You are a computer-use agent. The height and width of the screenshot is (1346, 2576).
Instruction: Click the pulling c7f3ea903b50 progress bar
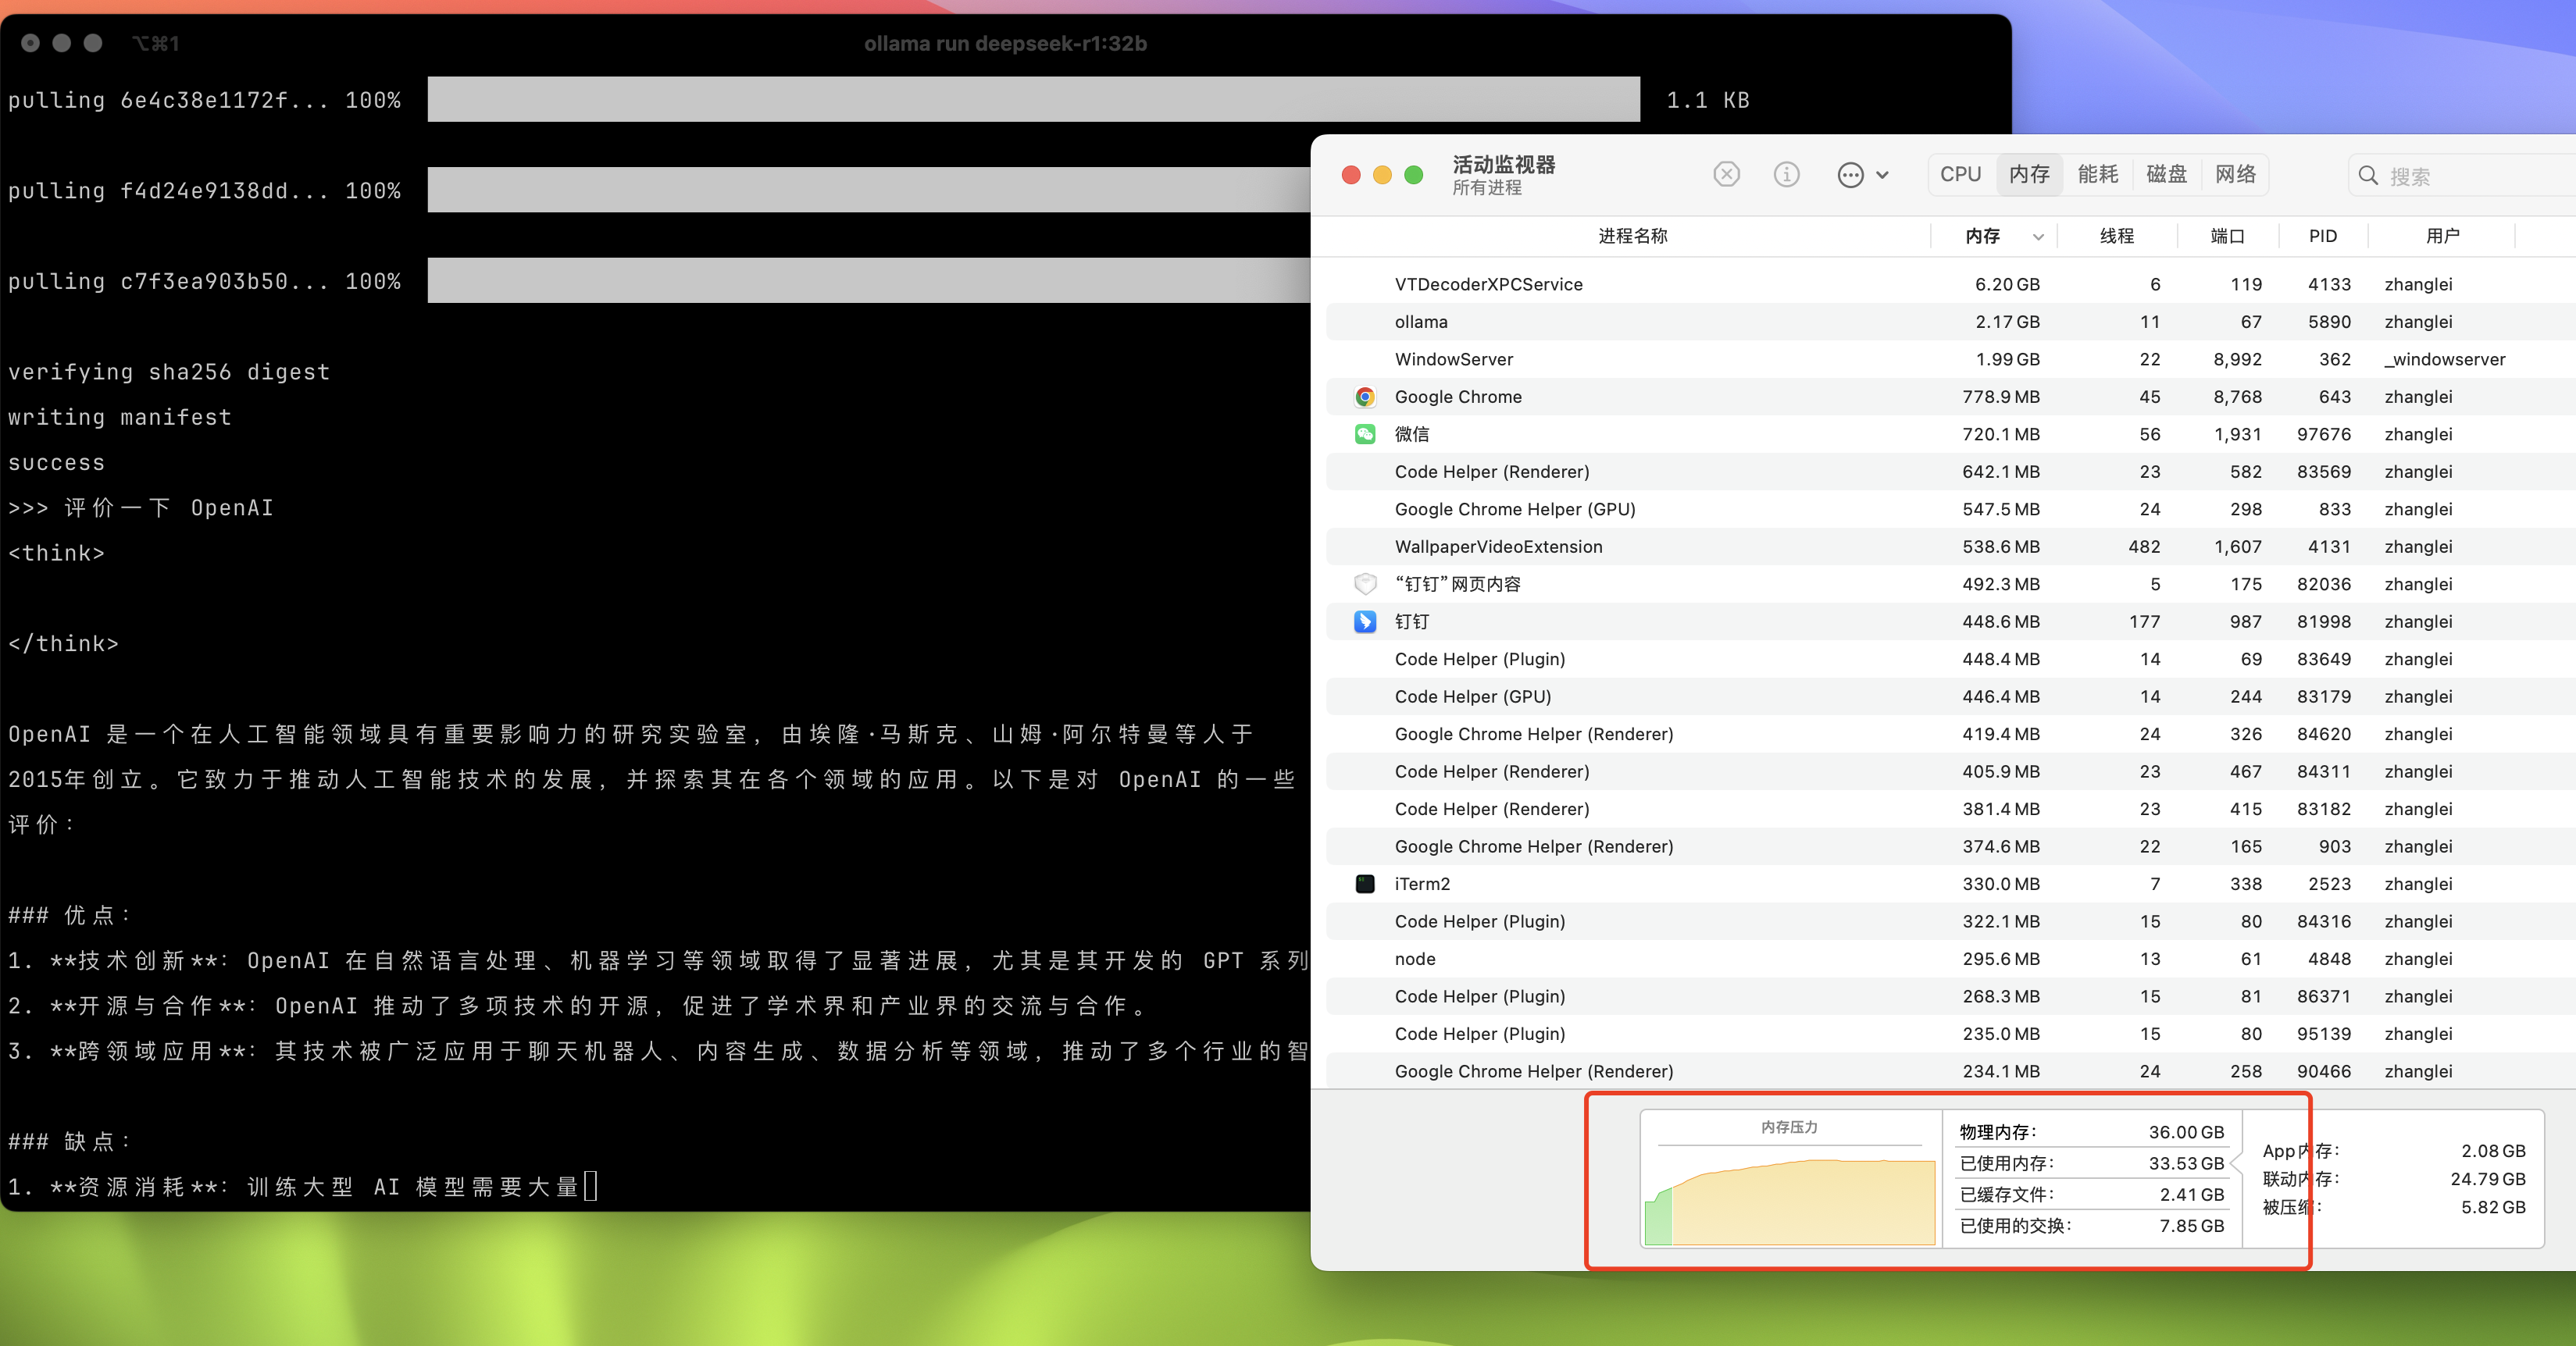click(x=868, y=281)
